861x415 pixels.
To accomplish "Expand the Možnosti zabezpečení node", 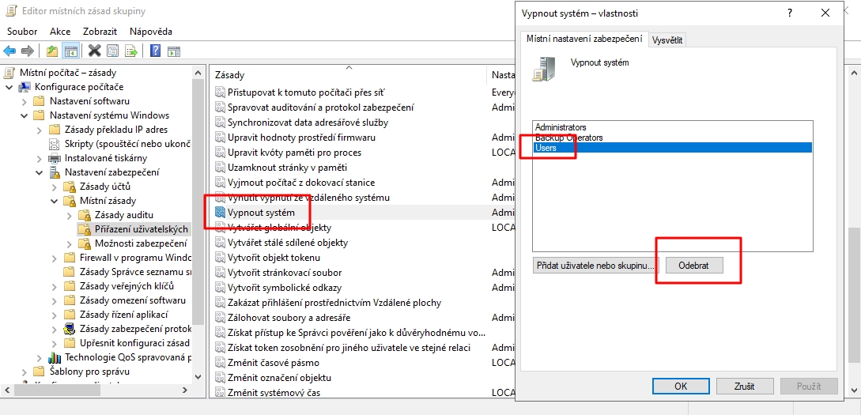I will 69,243.
